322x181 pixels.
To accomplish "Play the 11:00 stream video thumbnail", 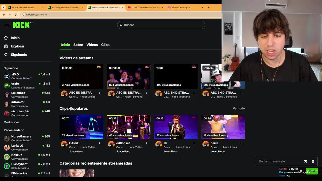I will click(x=176, y=76).
